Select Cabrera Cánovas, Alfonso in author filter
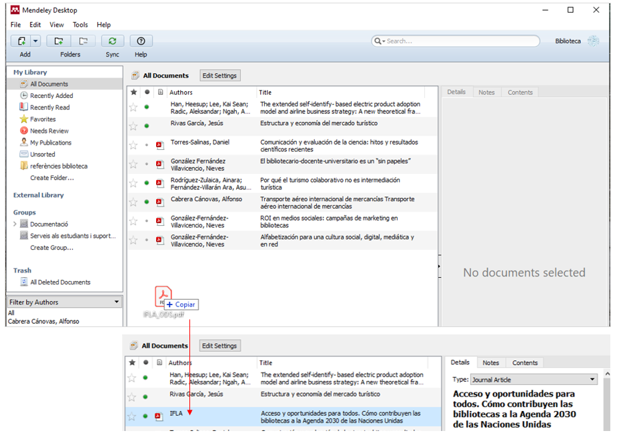 [43, 322]
